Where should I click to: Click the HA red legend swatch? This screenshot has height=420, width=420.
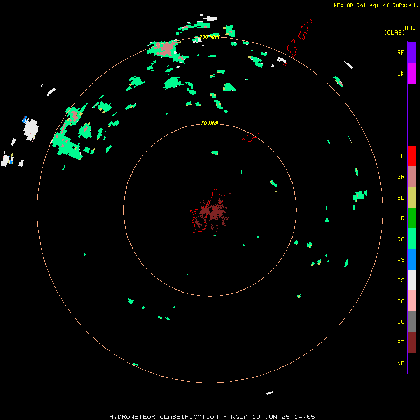coord(412,156)
